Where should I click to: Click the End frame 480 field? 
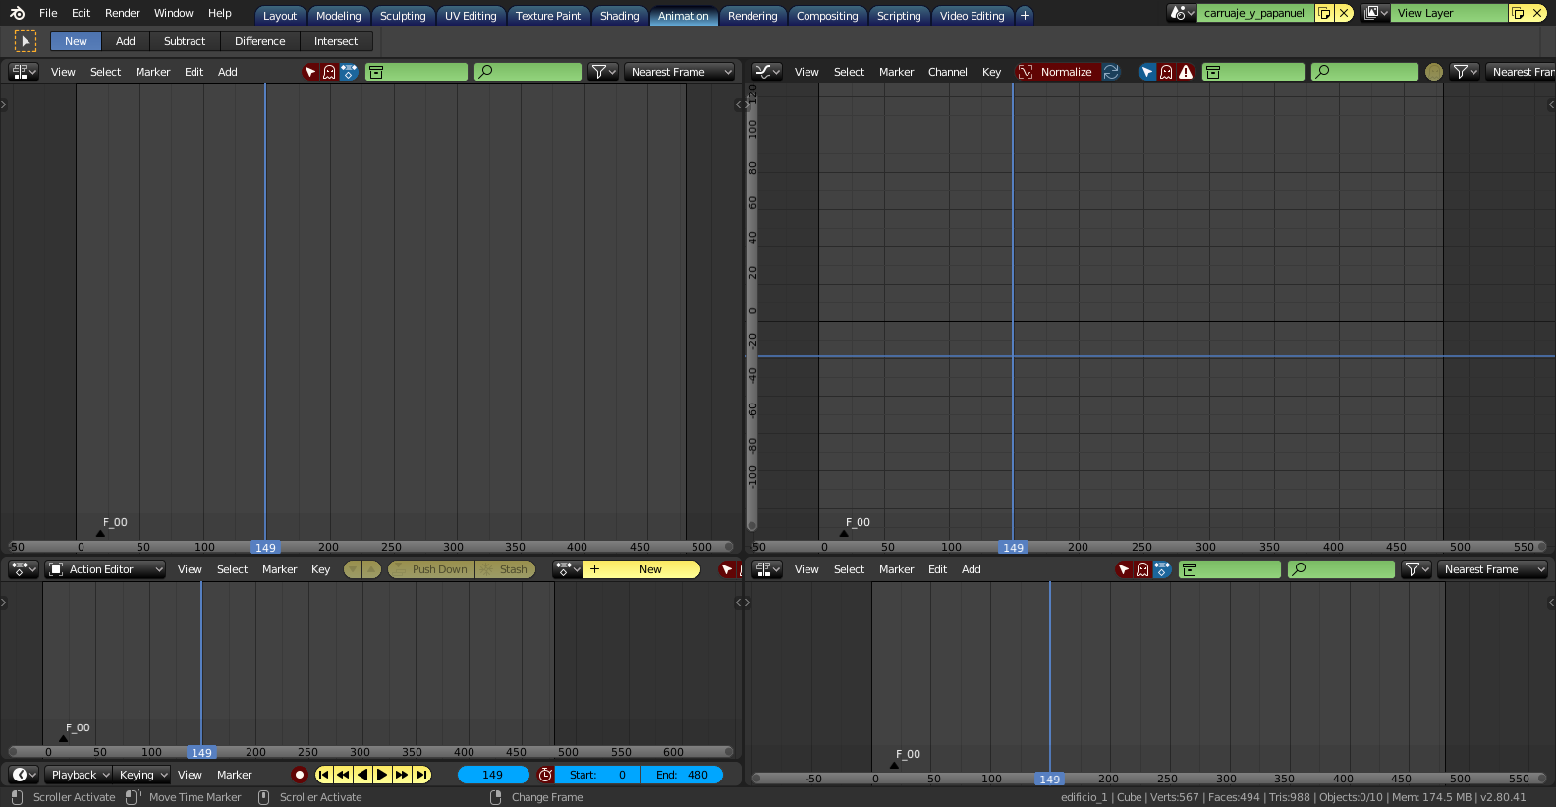click(682, 775)
